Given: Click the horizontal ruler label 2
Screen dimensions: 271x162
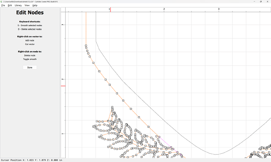Looking at the screenshot, I should [164, 9].
